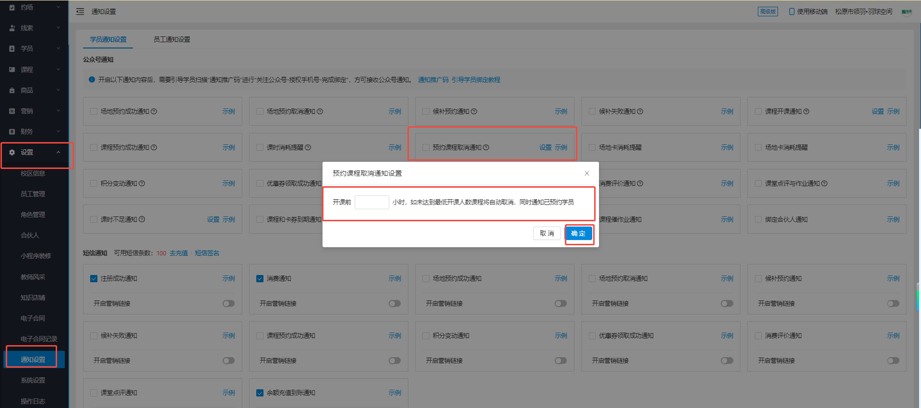The width and height of the screenshot is (921, 408).
Task: Check the 课程开课通知 checkbox
Action: [x=758, y=111]
